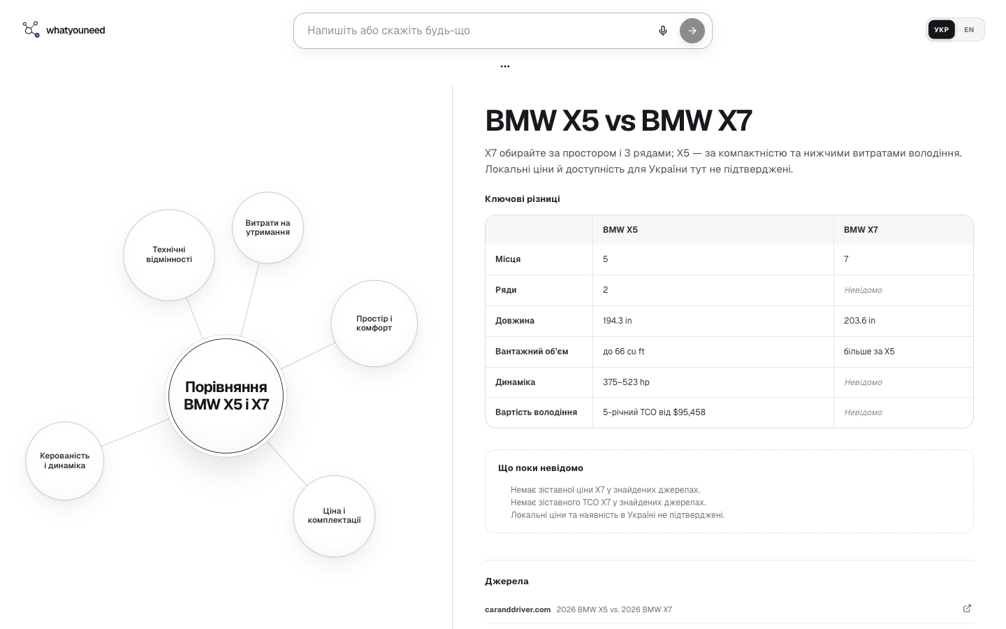Click the Що поки невідомо heading
The height and width of the screenshot is (629, 1006).
tap(541, 468)
